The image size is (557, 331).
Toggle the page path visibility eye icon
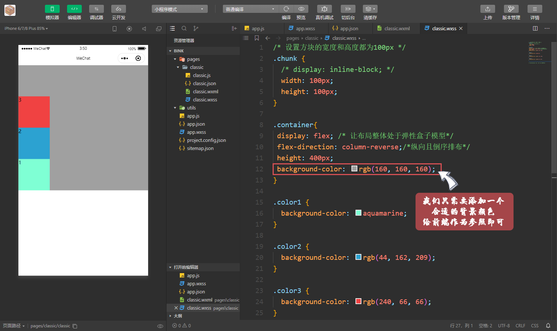coord(160,326)
